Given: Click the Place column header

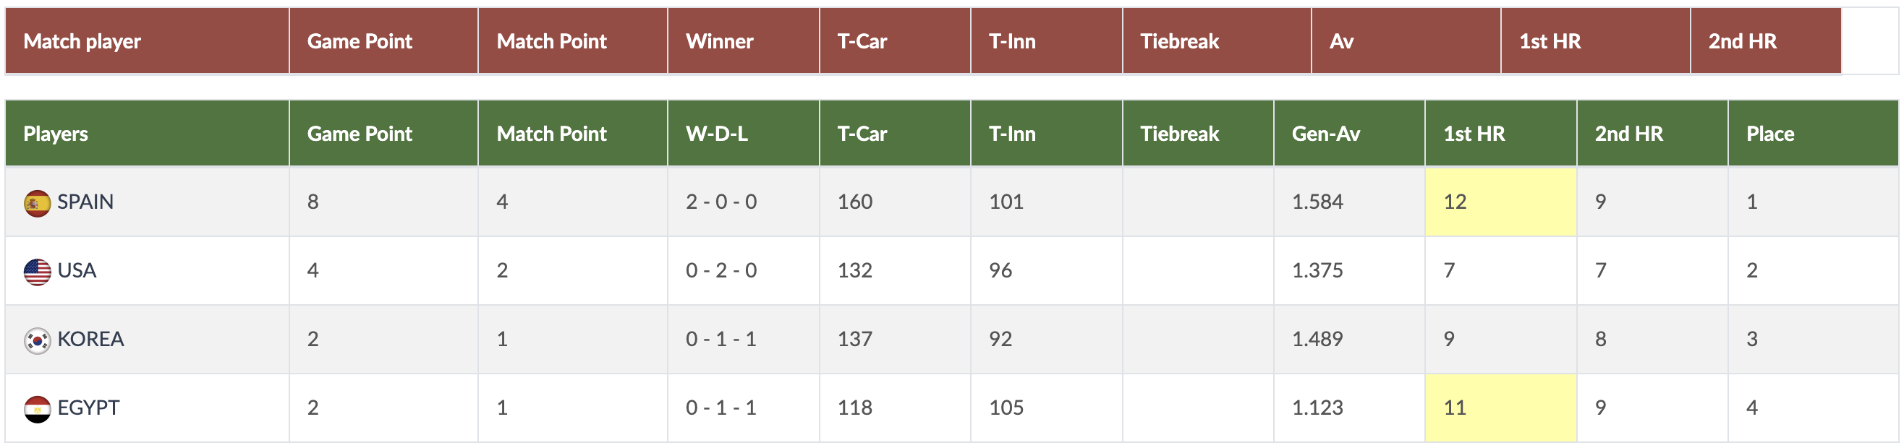Looking at the screenshot, I should (x=1769, y=134).
